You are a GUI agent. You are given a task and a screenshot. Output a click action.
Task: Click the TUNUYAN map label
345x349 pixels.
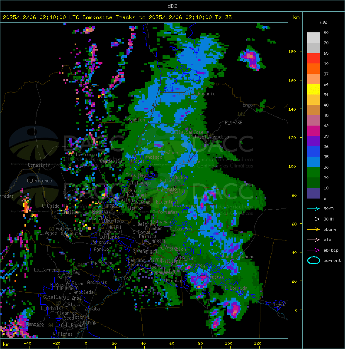point(88,323)
